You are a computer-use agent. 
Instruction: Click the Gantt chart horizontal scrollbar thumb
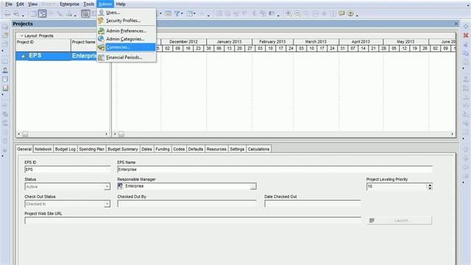(121, 134)
